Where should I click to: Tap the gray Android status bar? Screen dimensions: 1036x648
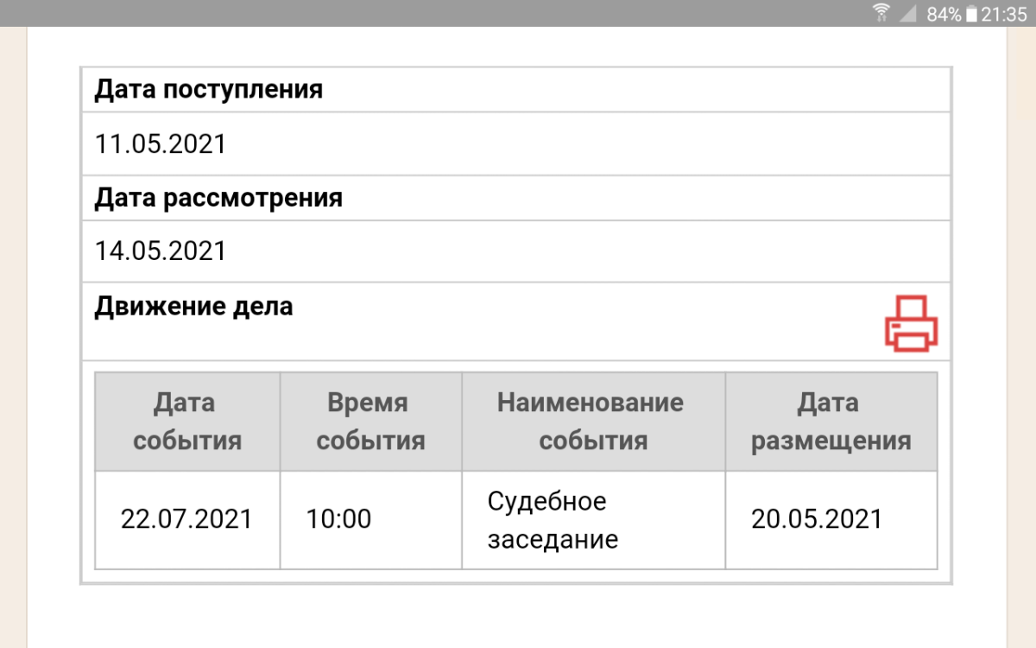click(518, 13)
